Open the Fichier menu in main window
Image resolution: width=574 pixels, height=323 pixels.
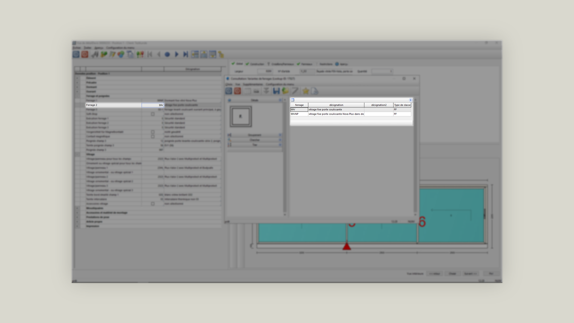pos(77,48)
